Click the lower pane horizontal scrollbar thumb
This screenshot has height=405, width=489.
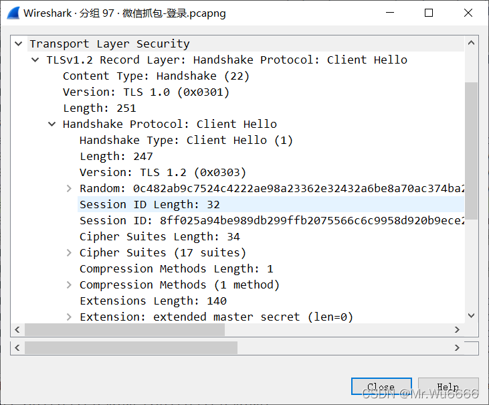(130, 348)
